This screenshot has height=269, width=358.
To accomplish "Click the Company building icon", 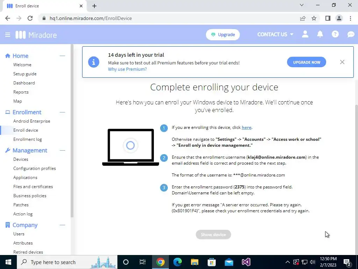I will tap(8, 225).
